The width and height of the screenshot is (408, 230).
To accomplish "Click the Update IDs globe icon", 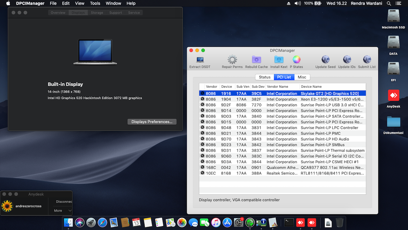I will point(347,60).
